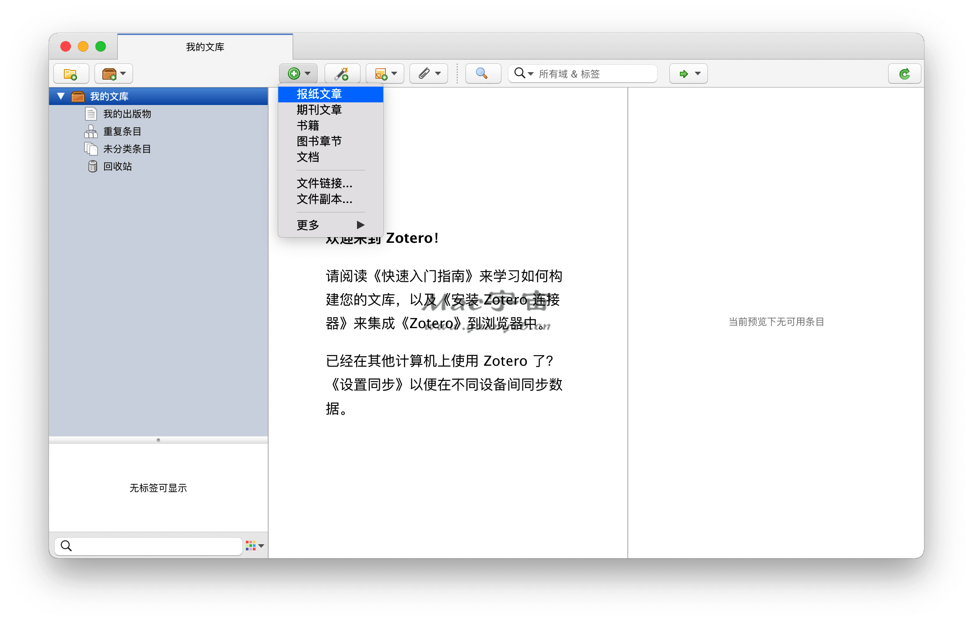Viewport: 973px width, 623px height.
Task: Click the New Note icon
Action: click(381, 73)
